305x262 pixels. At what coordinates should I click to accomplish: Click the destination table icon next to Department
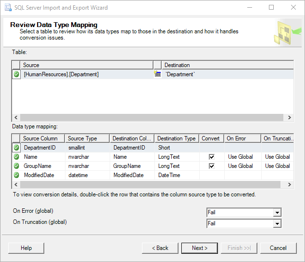pyautogui.click(x=157, y=74)
